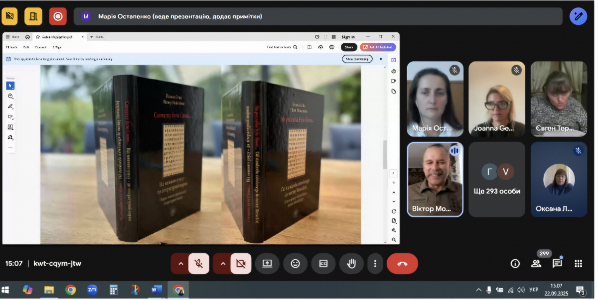Click the 'Ще 293 особи' tile
598x300 pixels.
click(x=497, y=179)
